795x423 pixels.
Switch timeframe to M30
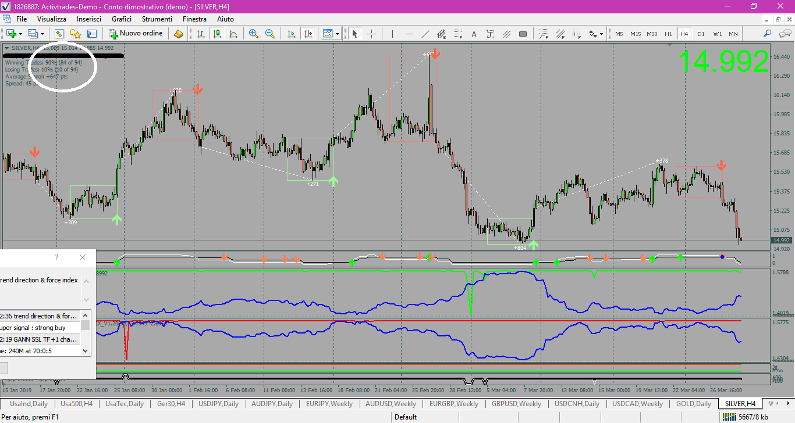[652, 34]
